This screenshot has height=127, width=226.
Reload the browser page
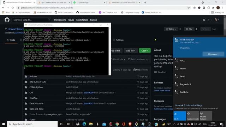click(x=13, y=8)
